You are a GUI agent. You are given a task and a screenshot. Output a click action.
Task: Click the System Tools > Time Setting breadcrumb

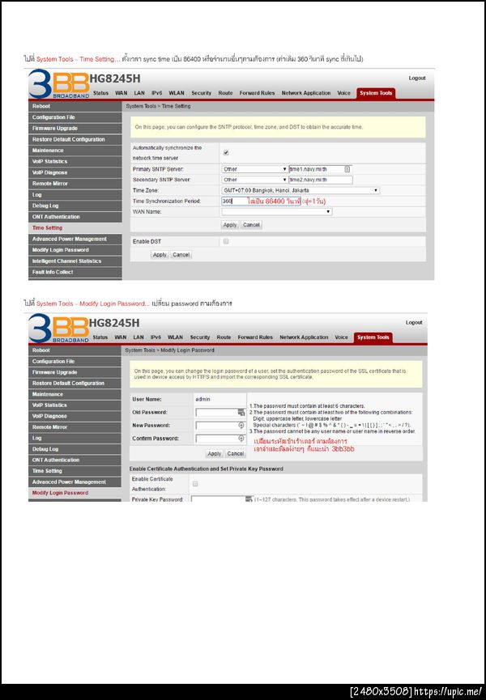tap(158, 106)
